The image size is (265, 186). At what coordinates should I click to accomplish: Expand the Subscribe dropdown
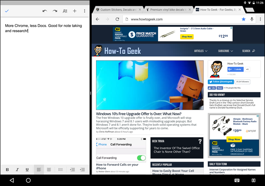click(225, 51)
